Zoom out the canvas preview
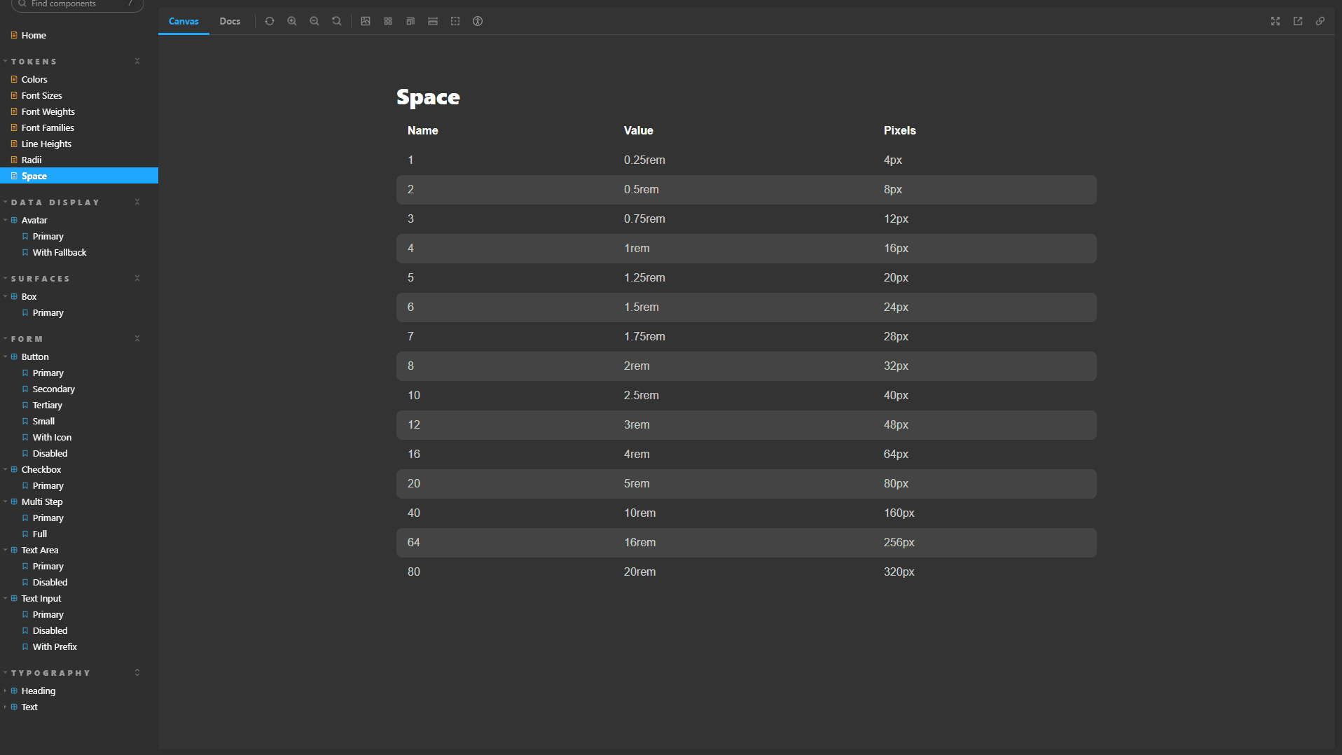1342x755 pixels. pos(314,21)
